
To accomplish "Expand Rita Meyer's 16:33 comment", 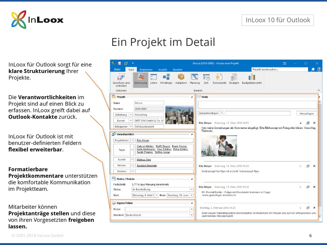I will tap(300, 166).
